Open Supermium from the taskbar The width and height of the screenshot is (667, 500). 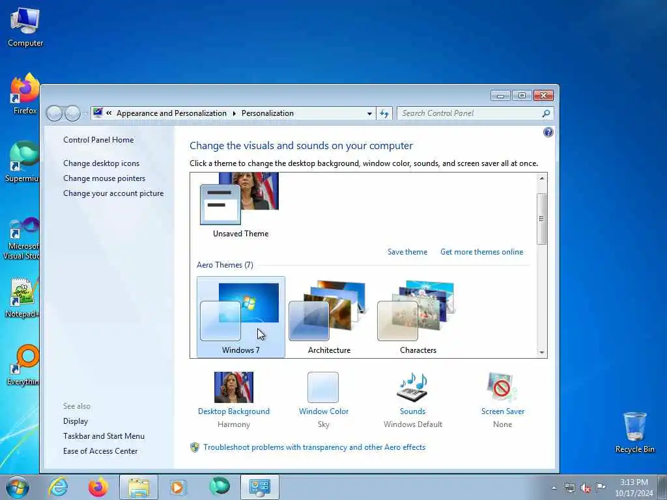[x=219, y=486]
